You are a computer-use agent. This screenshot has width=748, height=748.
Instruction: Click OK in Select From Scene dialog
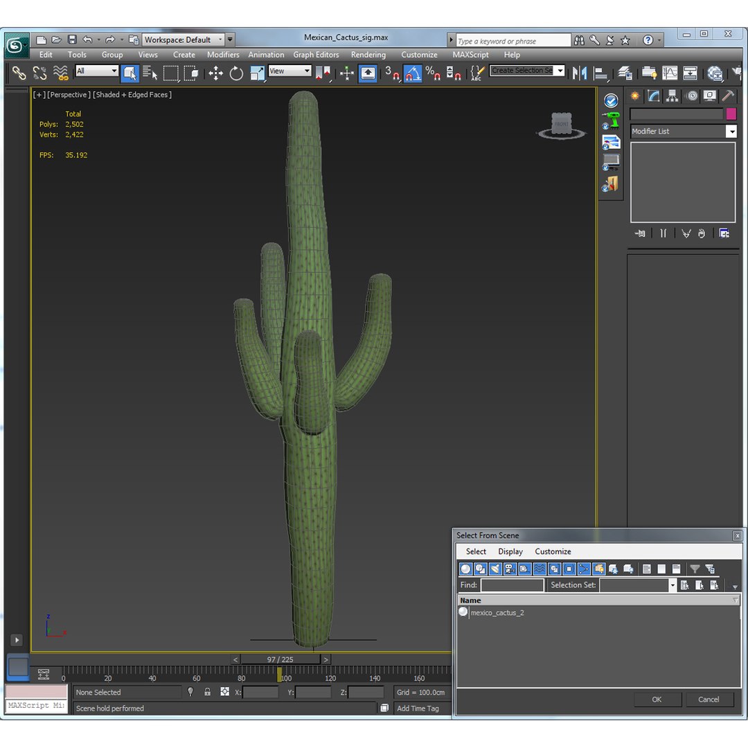[x=657, y=700]
